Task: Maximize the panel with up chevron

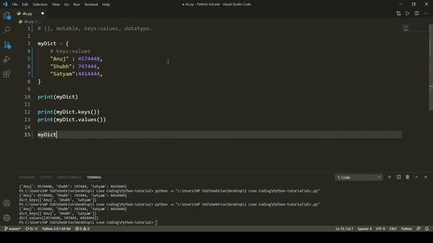Action: [417, 177]
